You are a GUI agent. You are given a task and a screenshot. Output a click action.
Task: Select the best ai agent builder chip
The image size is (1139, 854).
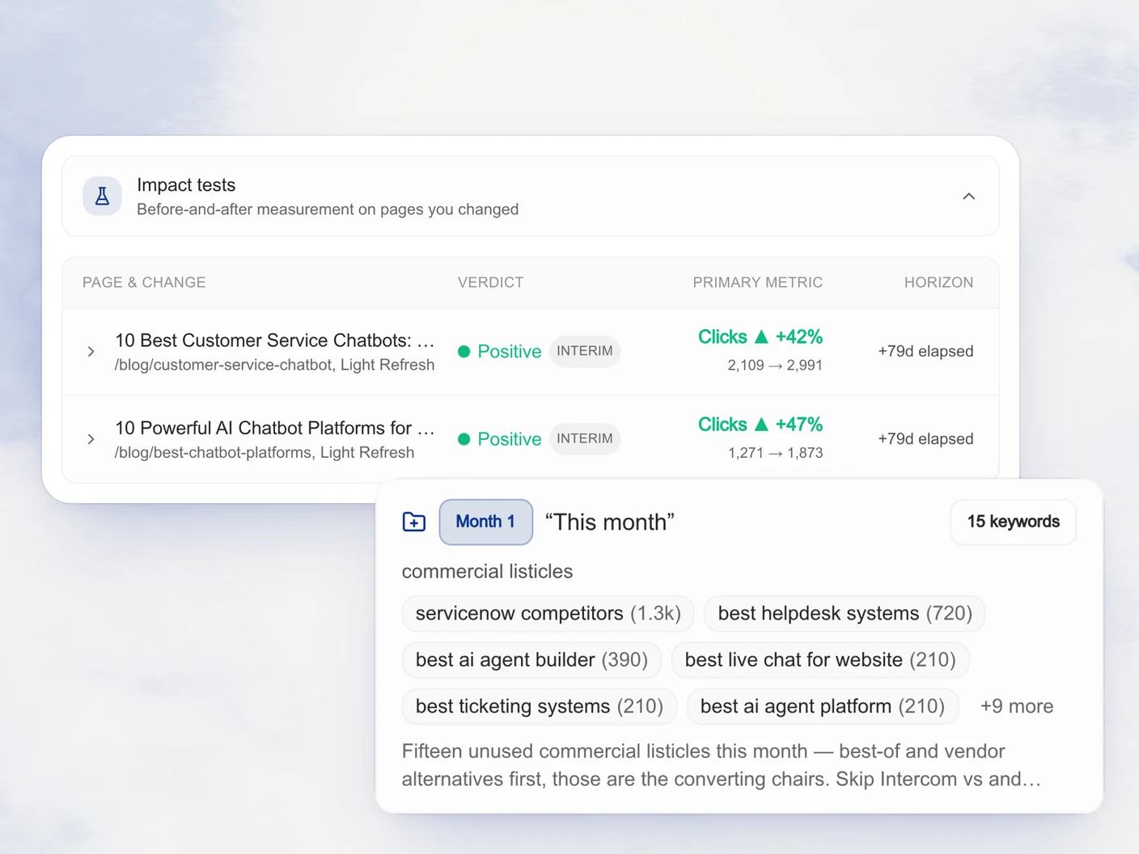(x=531, y=660)
